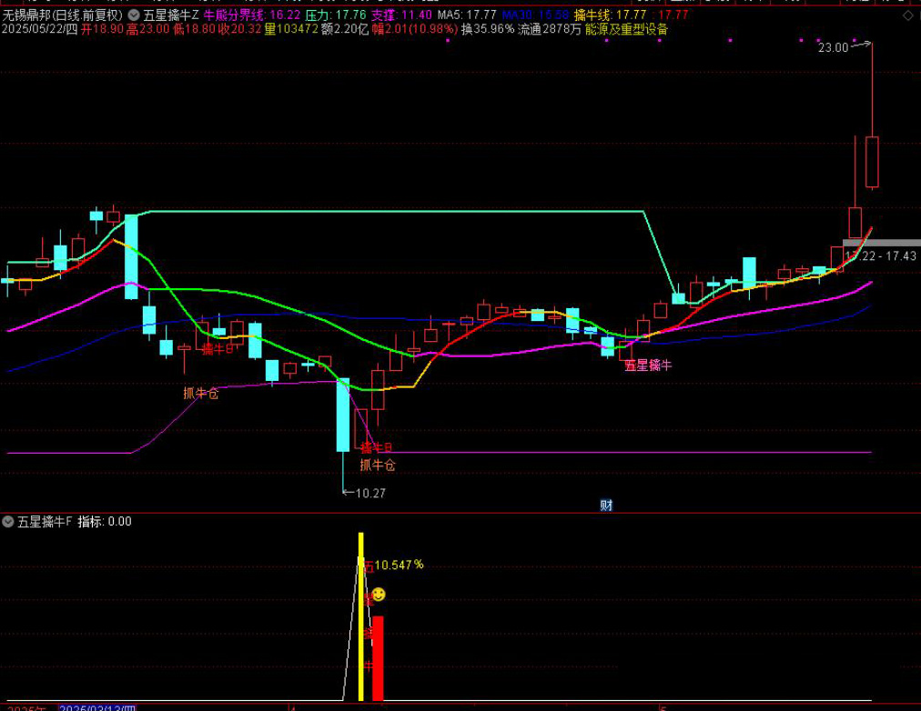Image resolution: width=921 pixels, height=711 pixels.
Task: Click the smiley face signal icon
Action: (x=378, y=595)
